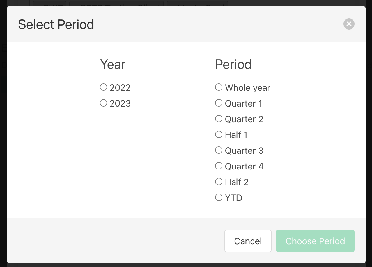Choose the YTD period option
Screen dimensions: 372x267
click(x=219, y=198)
